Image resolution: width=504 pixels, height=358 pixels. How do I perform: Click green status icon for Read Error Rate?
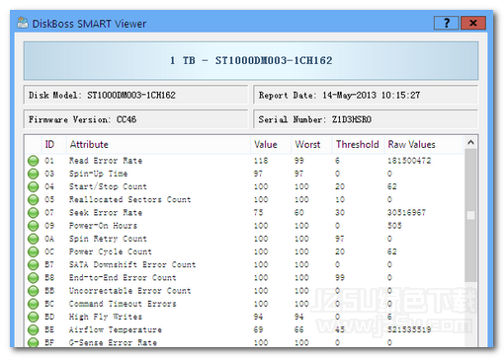coord(33,161)
